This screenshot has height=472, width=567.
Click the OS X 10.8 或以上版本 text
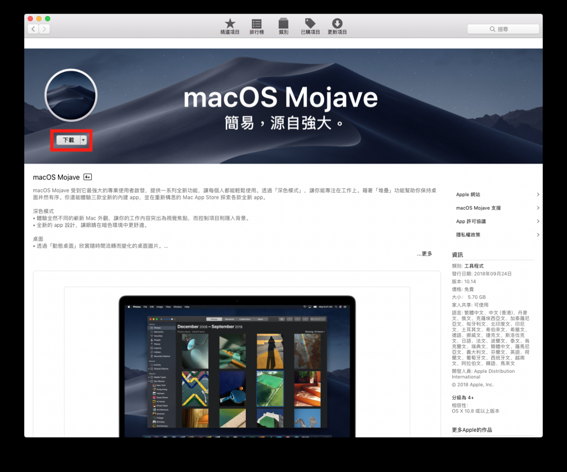click(476, 411)
